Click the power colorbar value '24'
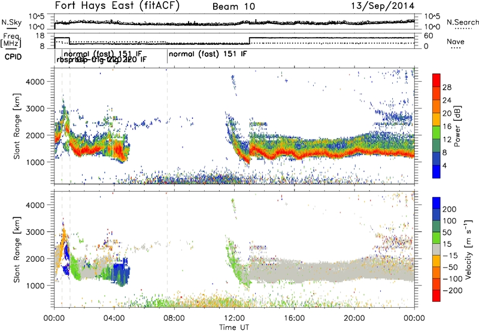The height and width of the screenshot is (331, 479). point(447,100)
